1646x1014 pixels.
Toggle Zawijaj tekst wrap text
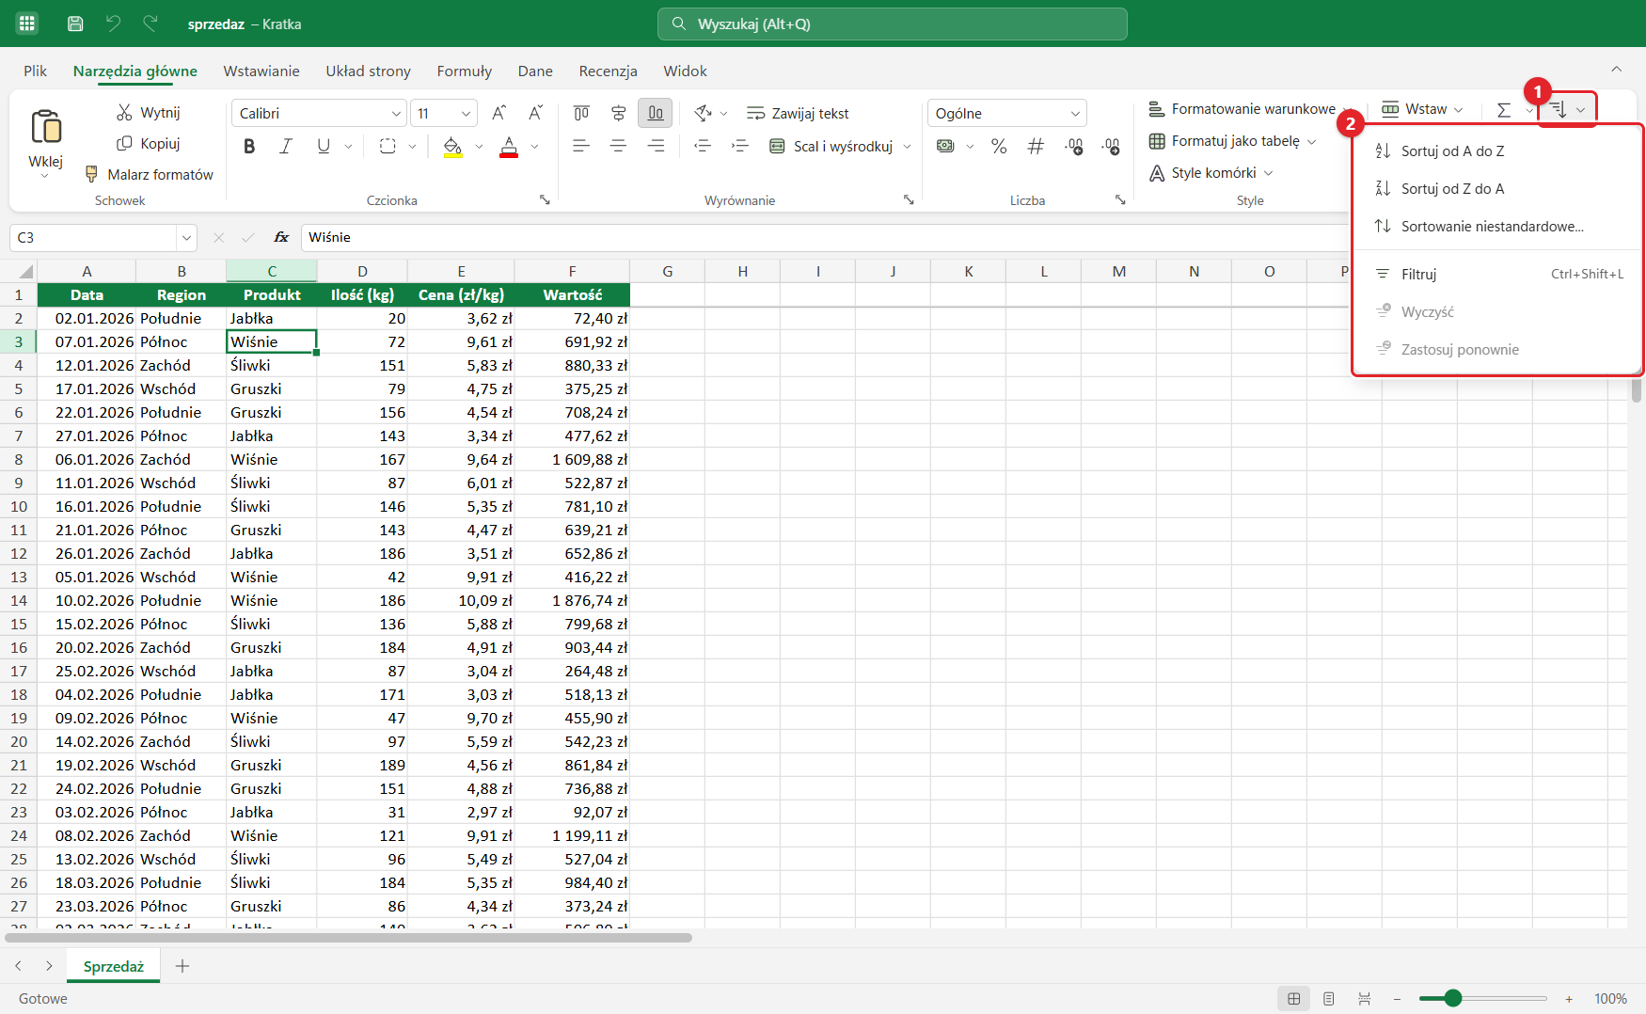[x=798, y=114]
